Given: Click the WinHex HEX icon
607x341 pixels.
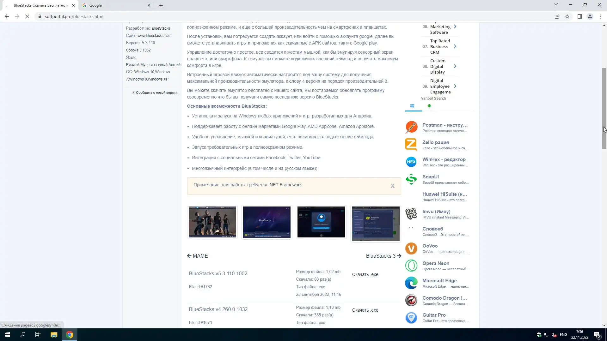Looking at the screenshot, I should pyautogui.click(x=411, y=162).
